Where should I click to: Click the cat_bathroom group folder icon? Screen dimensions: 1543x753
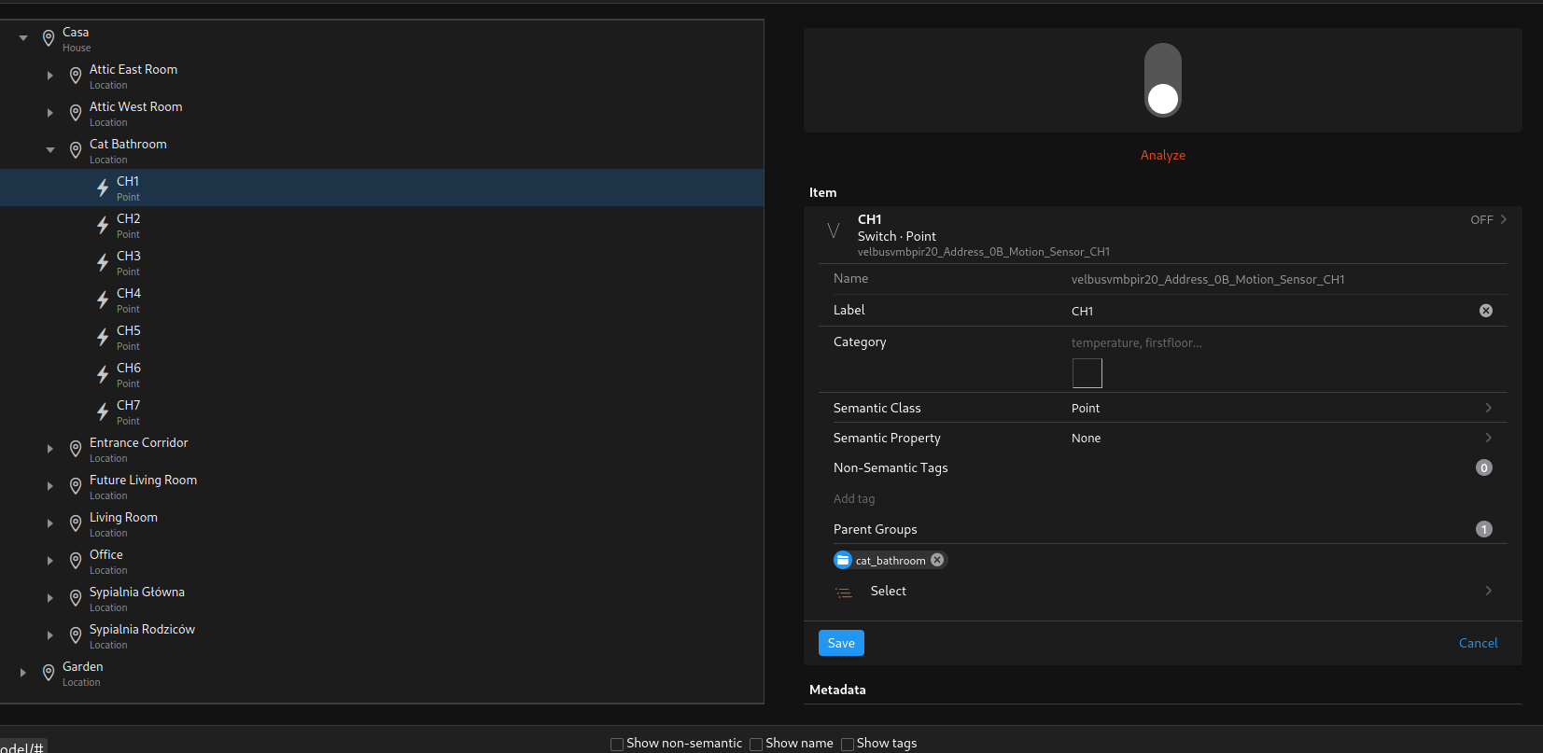843,560
